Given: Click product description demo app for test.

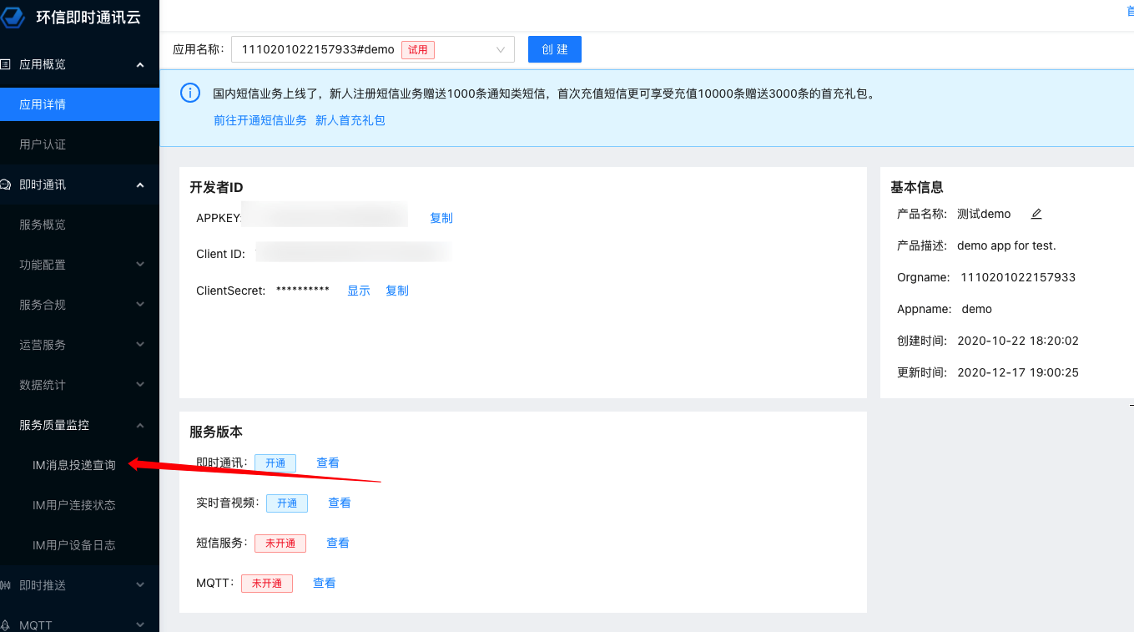Looking at the screenshot, I should 1006,245.
